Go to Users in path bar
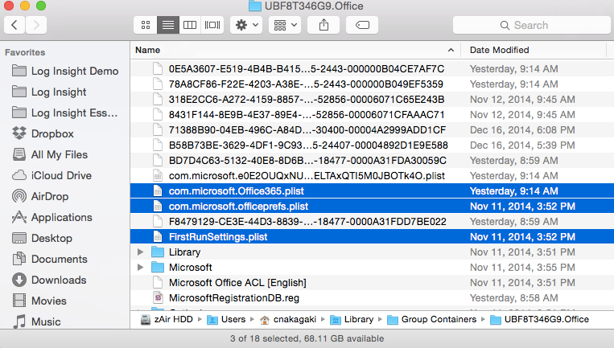The height and width of the screenshot is (348, 614). [x=226, y=319]
